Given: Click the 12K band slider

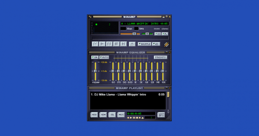Looking at the screenshot, I should (152, 71).
